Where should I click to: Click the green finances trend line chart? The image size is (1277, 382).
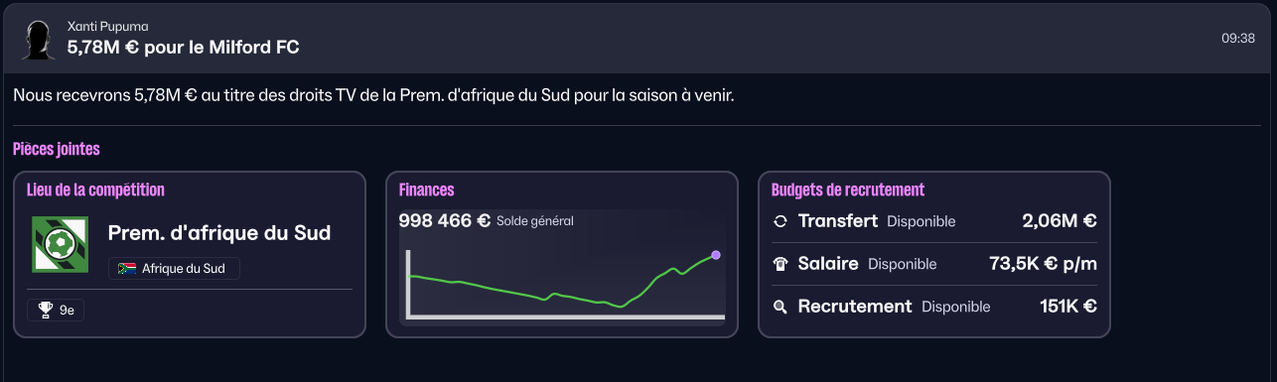(562, 282)
